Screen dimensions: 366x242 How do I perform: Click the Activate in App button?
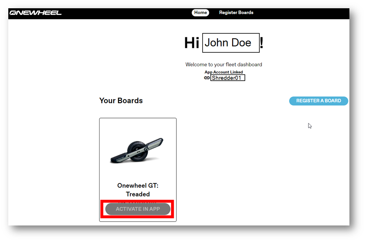point(138,209)
